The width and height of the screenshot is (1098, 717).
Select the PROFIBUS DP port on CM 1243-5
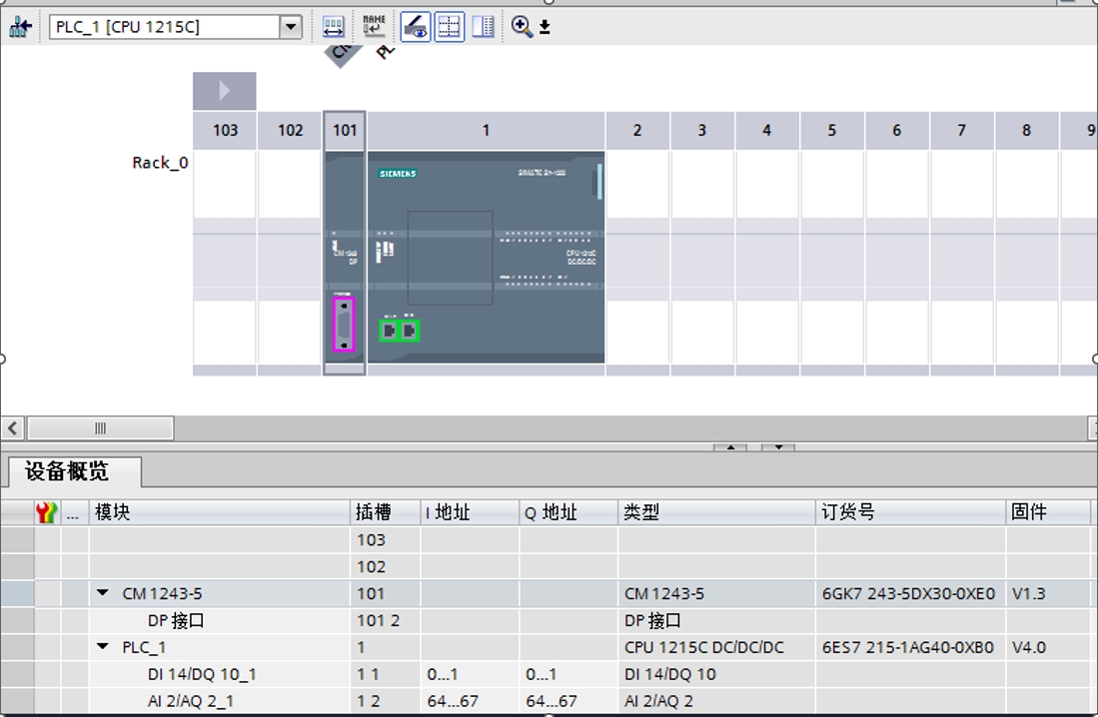click(343, 325)
